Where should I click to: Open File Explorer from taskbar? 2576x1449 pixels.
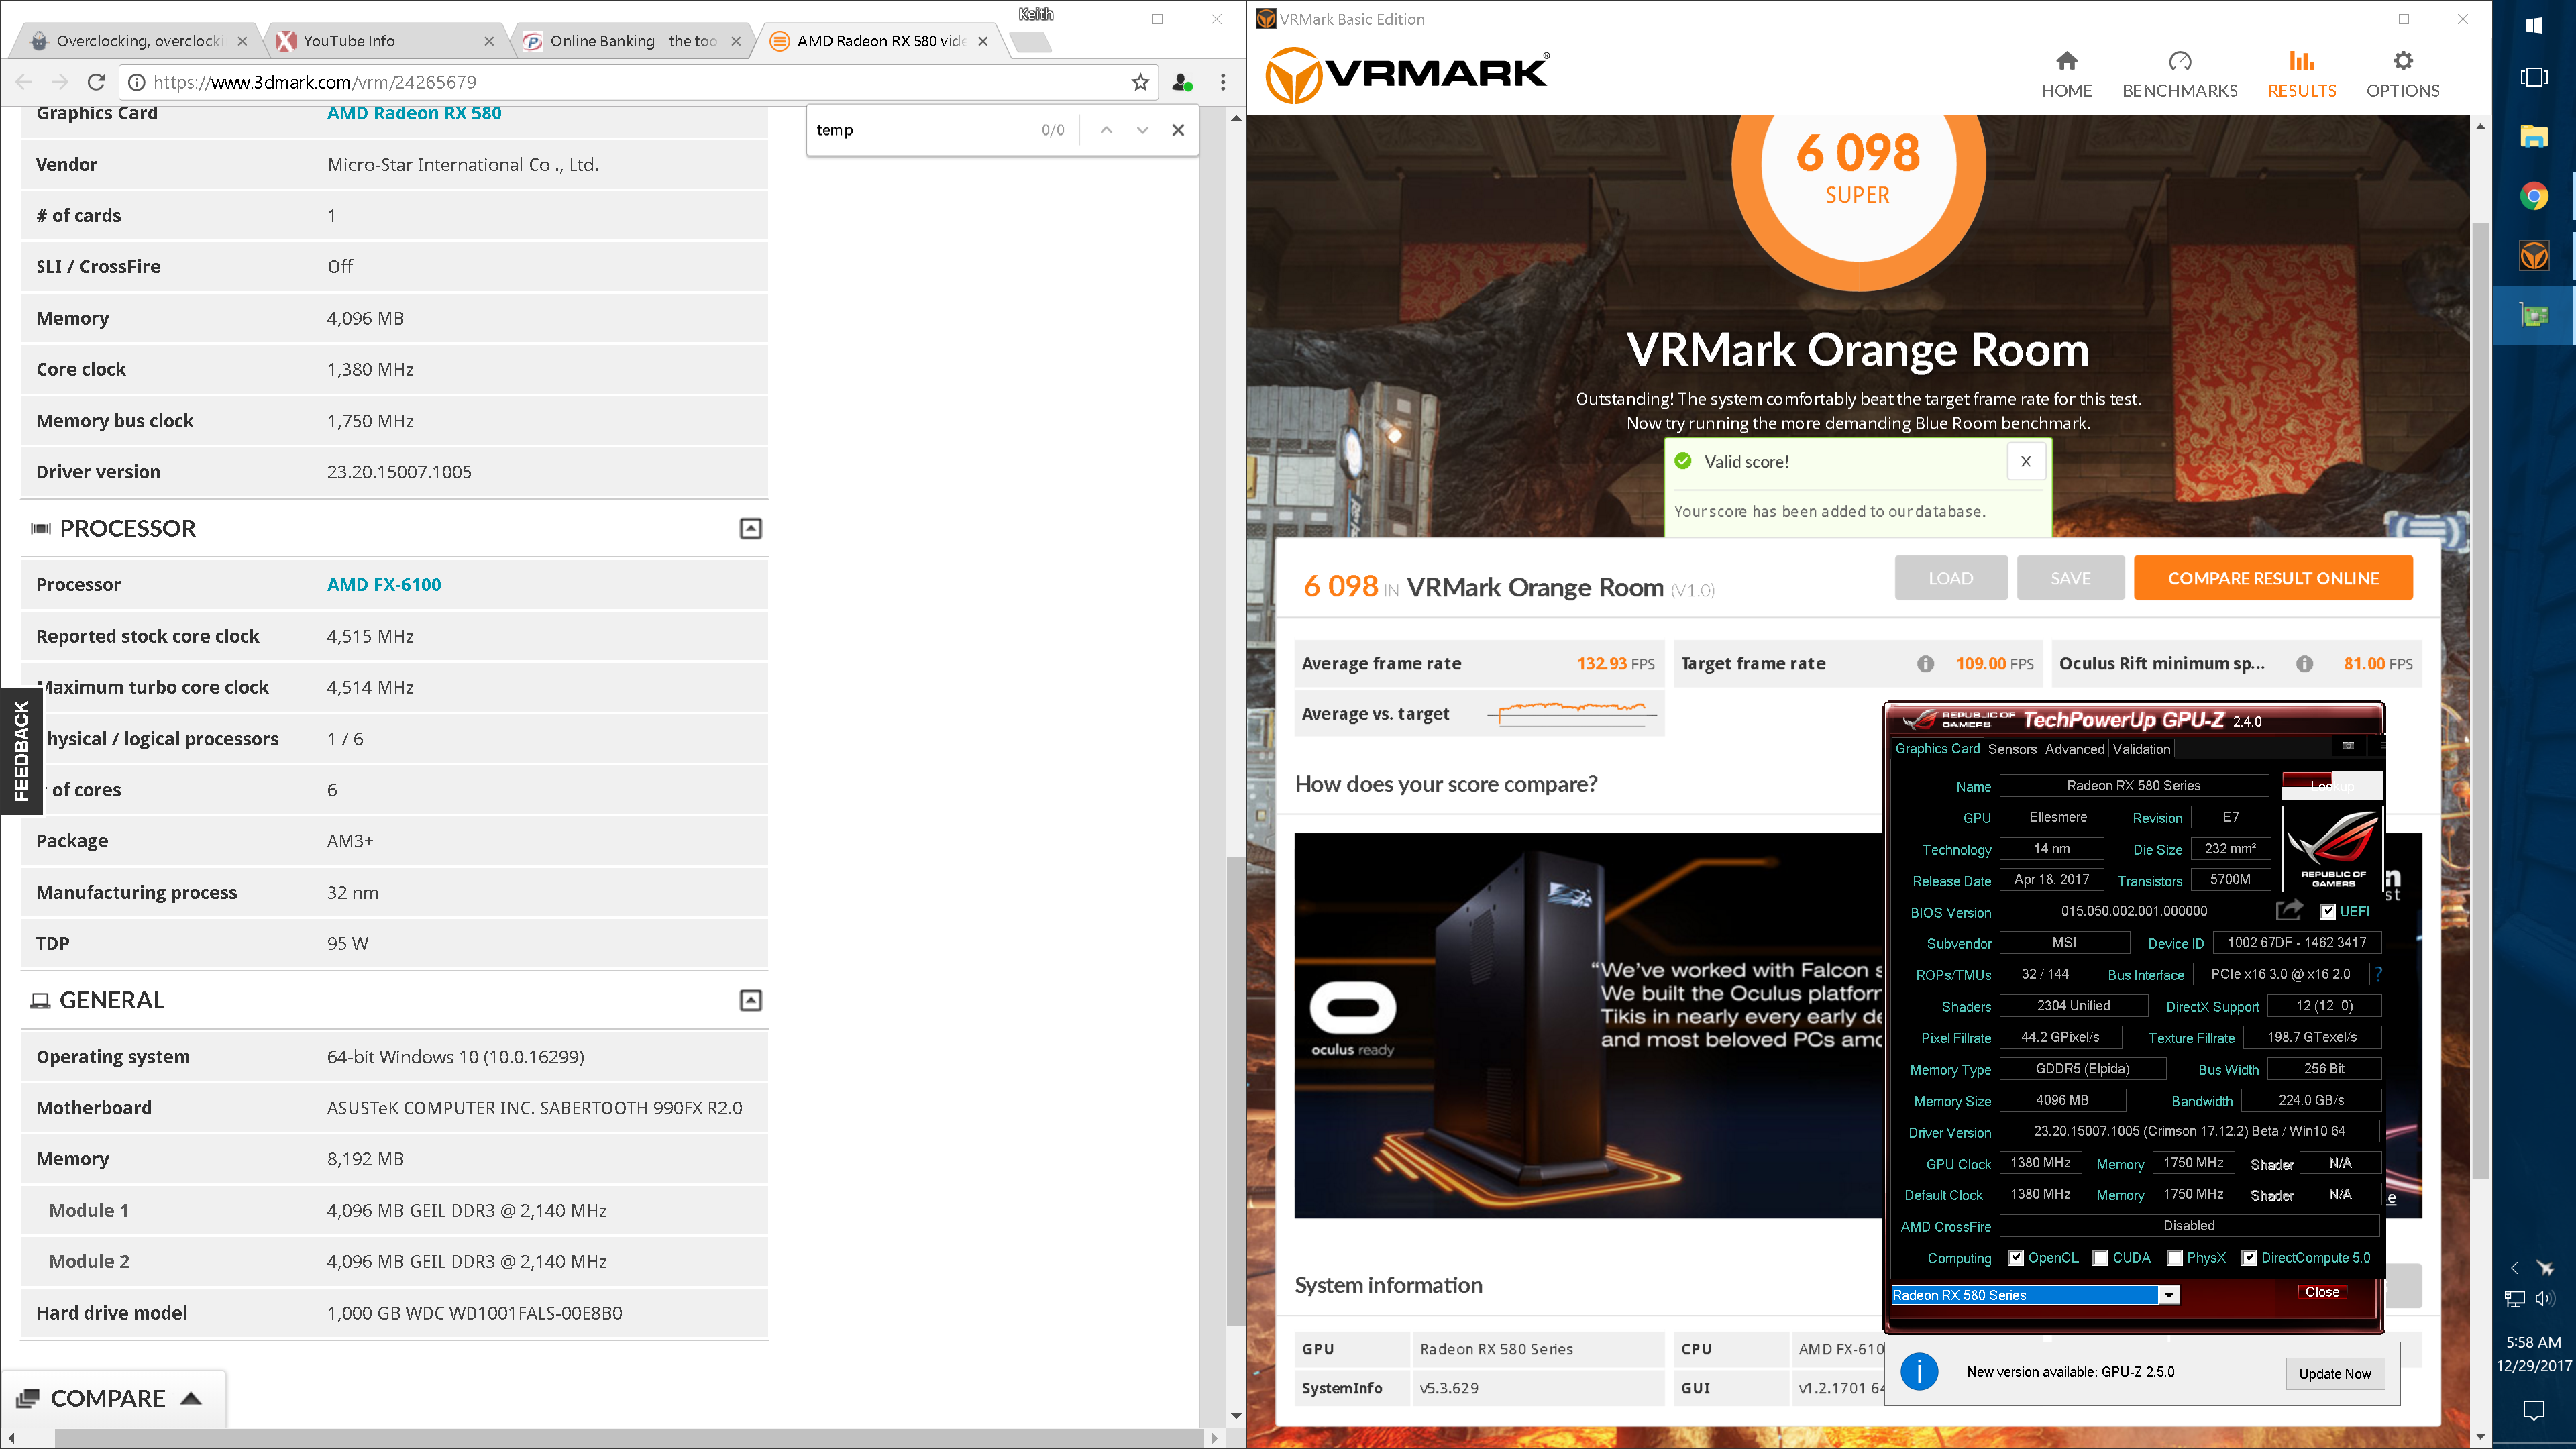pos(2533,137)
